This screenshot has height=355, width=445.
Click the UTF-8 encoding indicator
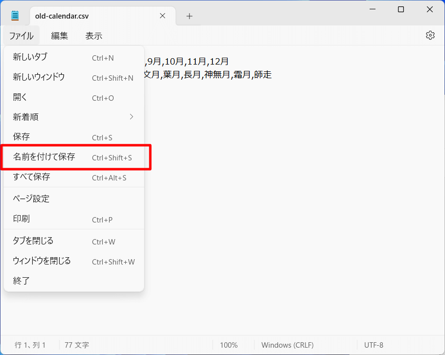click(374, 345)
